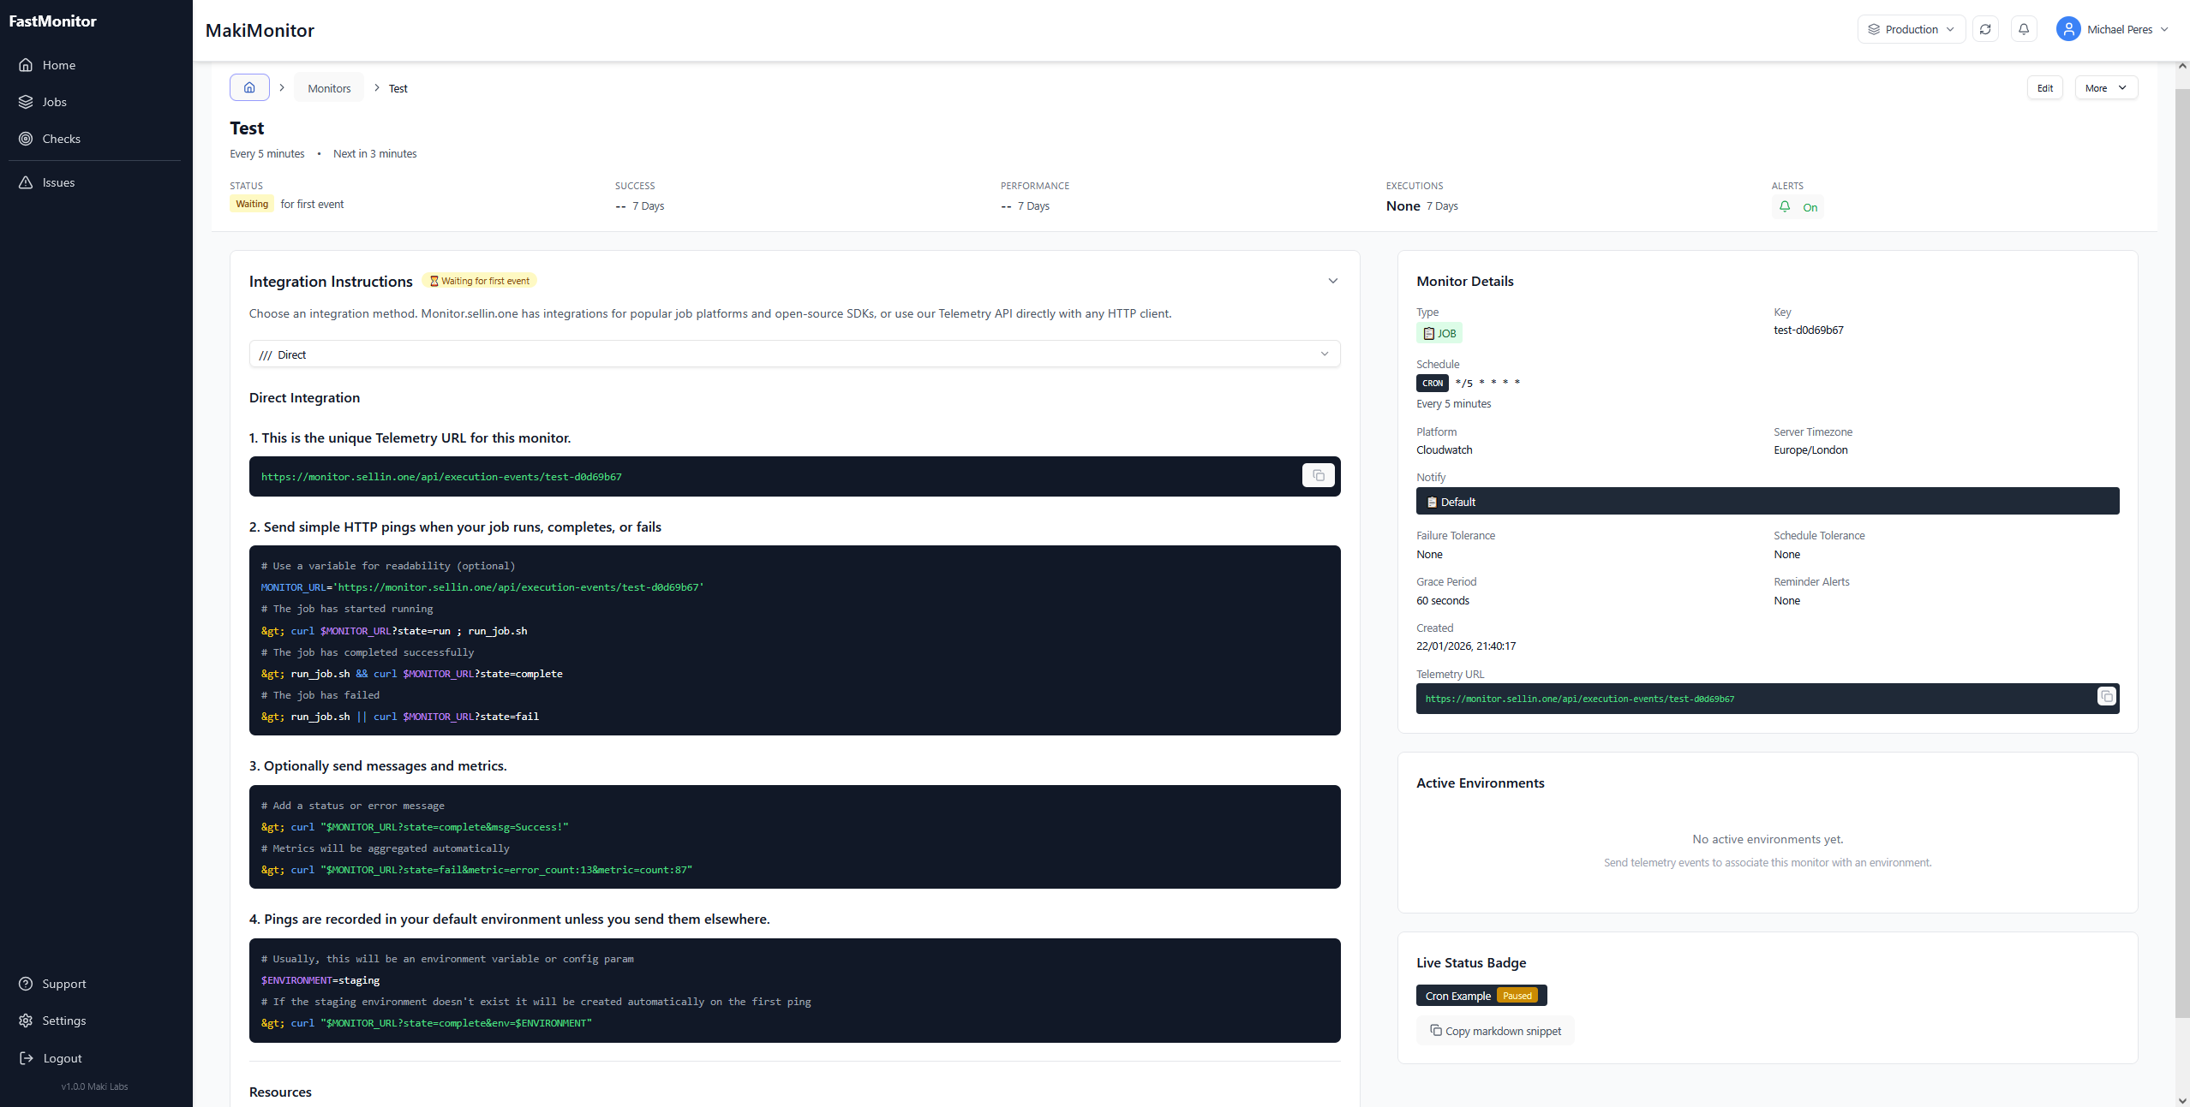Click the Edit button
This screenshot has width=2190, height=1107.
pyautogui.click(x=2045, y=87)
